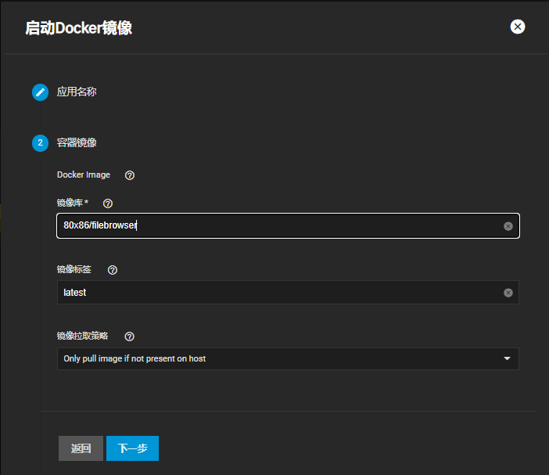Viewport: 549px width, 475px height.
Task: Click the 镜像拉取策略 field label
Action: (x=82, y=336)
